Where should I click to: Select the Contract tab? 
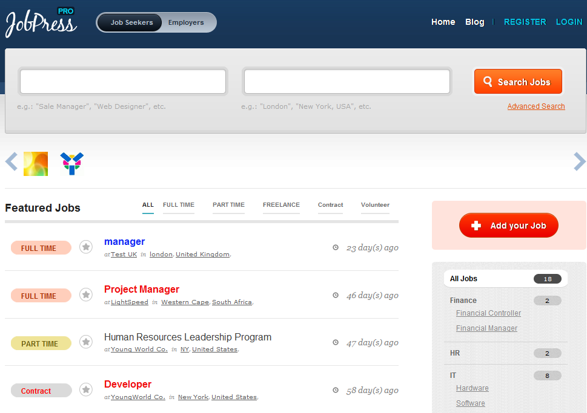click(x=330, y=205)
